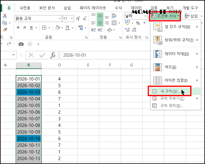Set bottom vertical alignment
The image size is (205, 164).
107,17
